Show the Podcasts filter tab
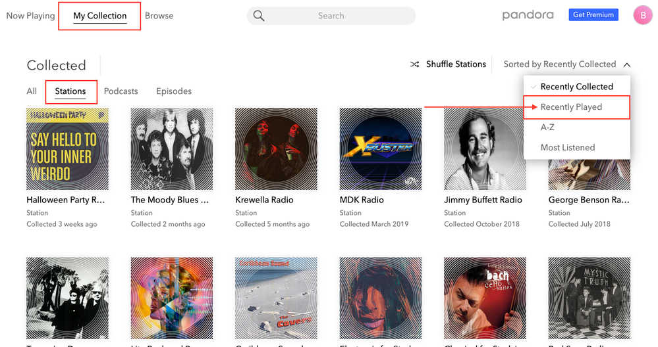The width and height of the screenshot is (658, 347). pos(121,91)
